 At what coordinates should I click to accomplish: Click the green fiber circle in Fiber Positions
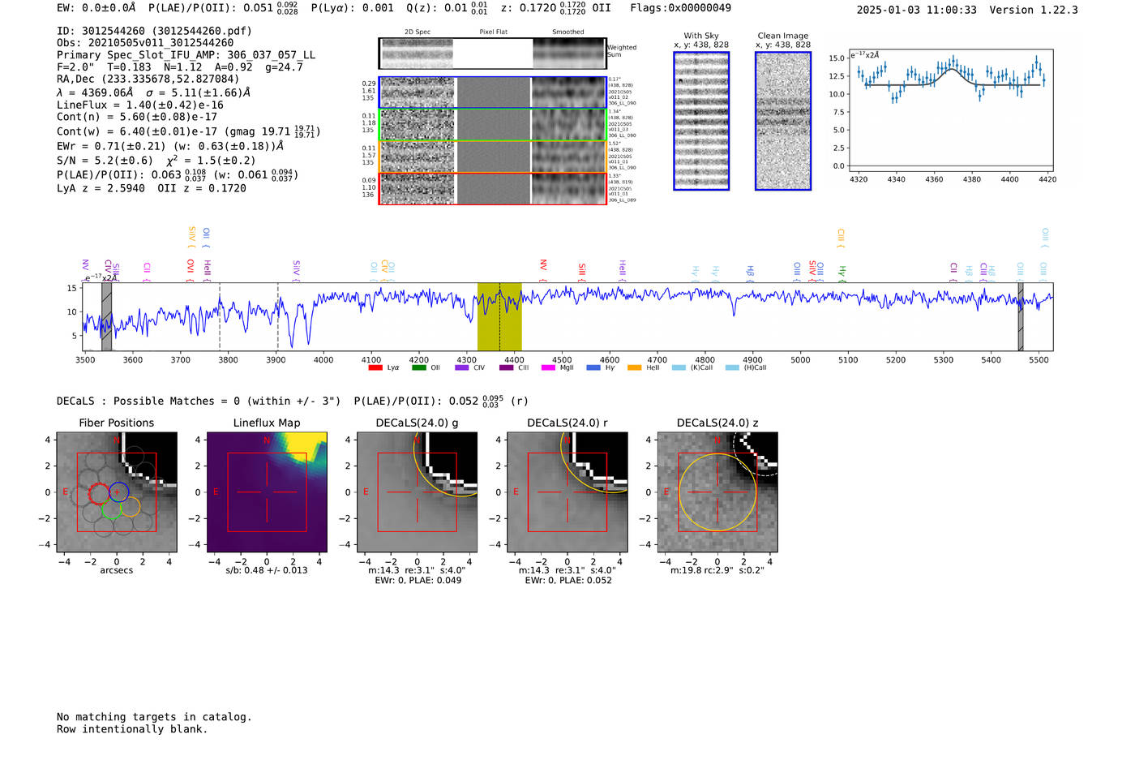[112, 509]
